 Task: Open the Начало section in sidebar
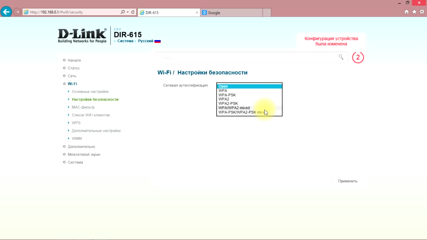74,60
